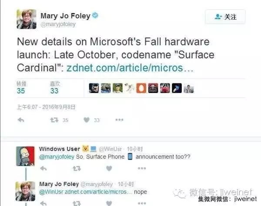Like Mary Jo Foley's nope reply
The height and width of the screenshot is (206, 261).
point(109,203)
